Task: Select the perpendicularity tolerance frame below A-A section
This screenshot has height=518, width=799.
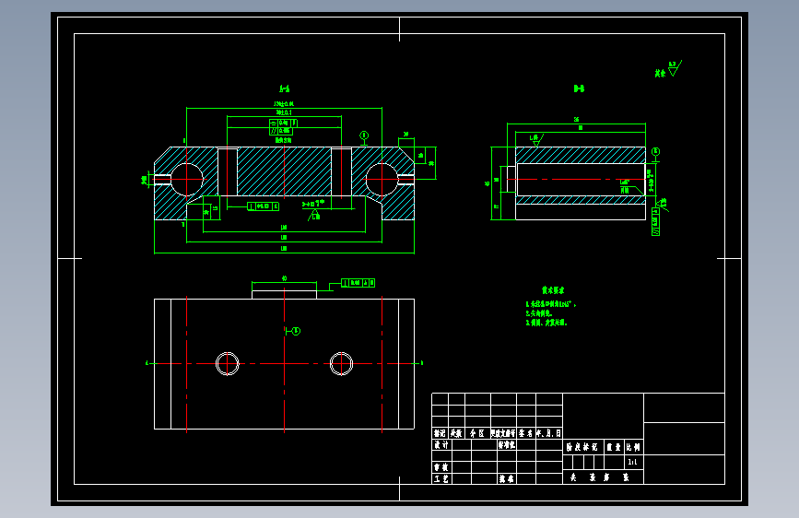Action: pyautogui.click(x=263, y=206)
